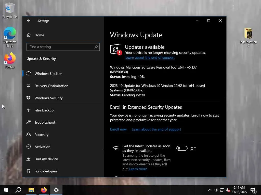This screenshot has width=261, height=195.
Task: Click the Status: Installing - 0% text
Action: [127, 77]
